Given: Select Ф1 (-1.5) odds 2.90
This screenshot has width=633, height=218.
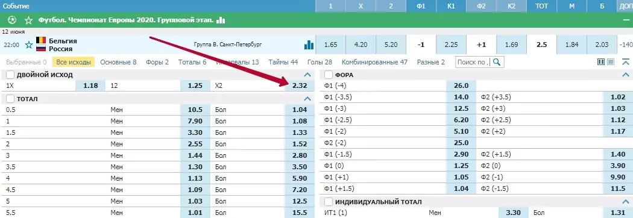Looking at the screenshot, I should pyautogui.click(x=461, y=155).
